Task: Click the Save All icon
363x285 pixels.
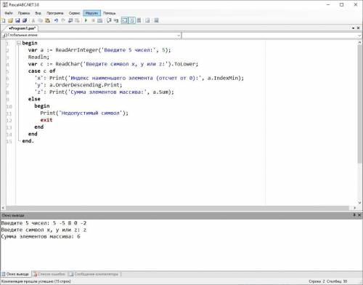Action: pos(25,20)
